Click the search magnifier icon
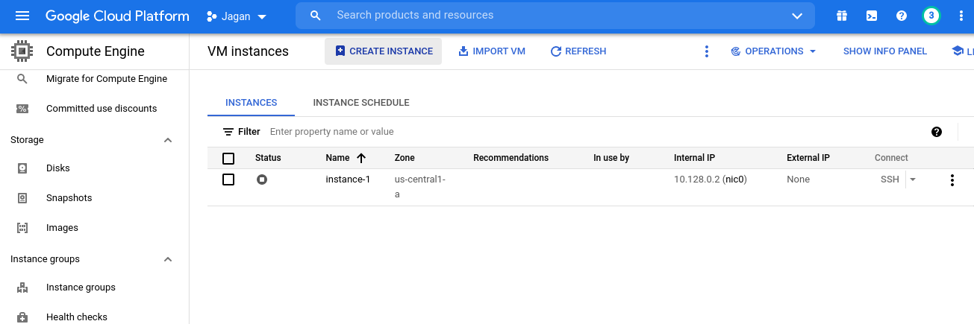 pyautogui.click(x=316, y=16)
